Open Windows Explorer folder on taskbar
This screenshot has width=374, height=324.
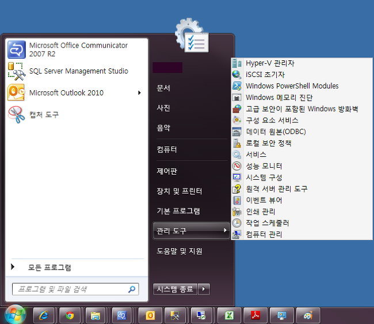pos(96,315)
